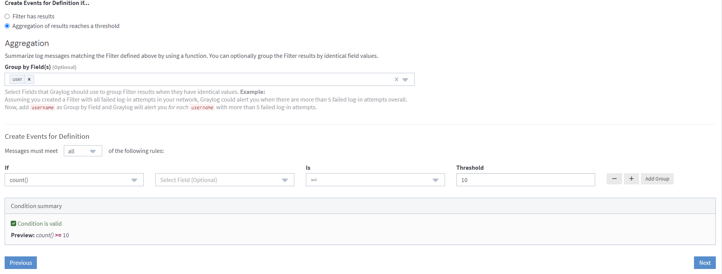This screenshot has height=274, width=722.
Task: Click the user tag in Group by Fields
Action: (17, 79)
